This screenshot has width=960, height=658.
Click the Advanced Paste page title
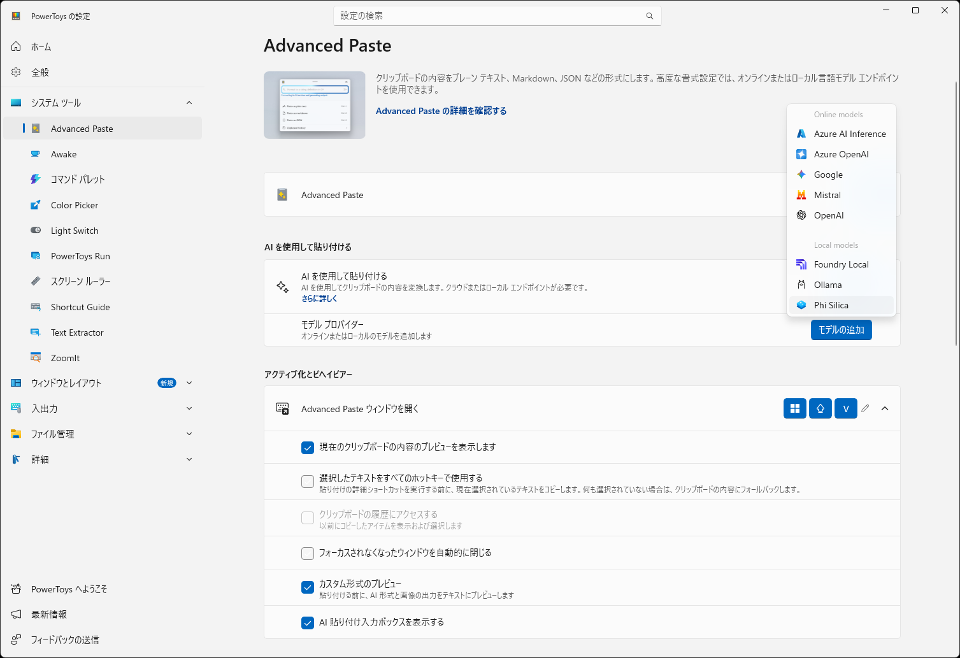click(327, 46)
